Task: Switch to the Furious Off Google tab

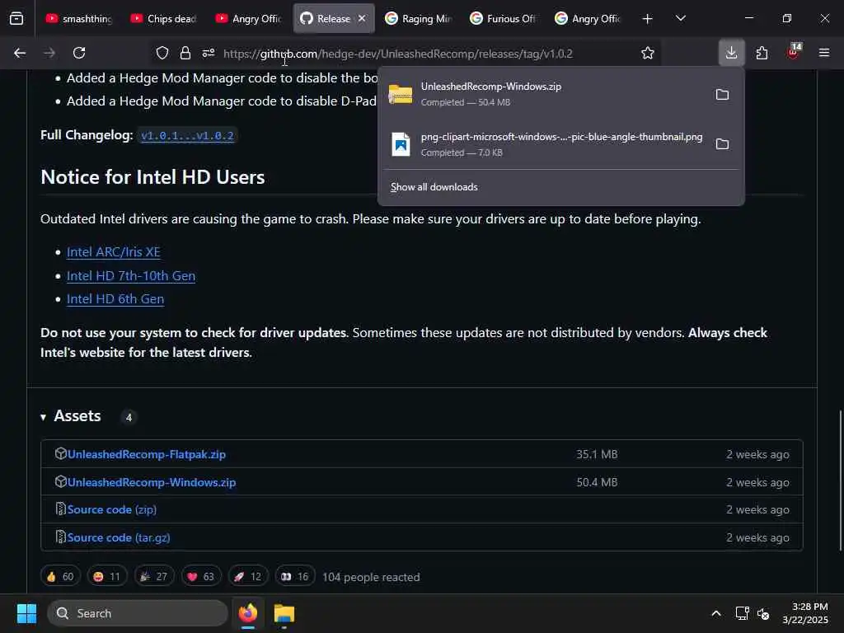Action: coord(504,19)
